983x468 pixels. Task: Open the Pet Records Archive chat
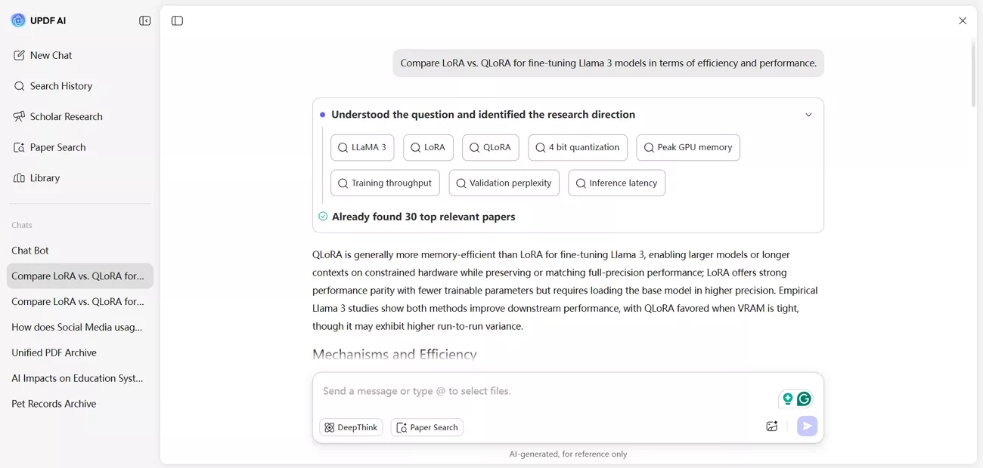(54, 403)
